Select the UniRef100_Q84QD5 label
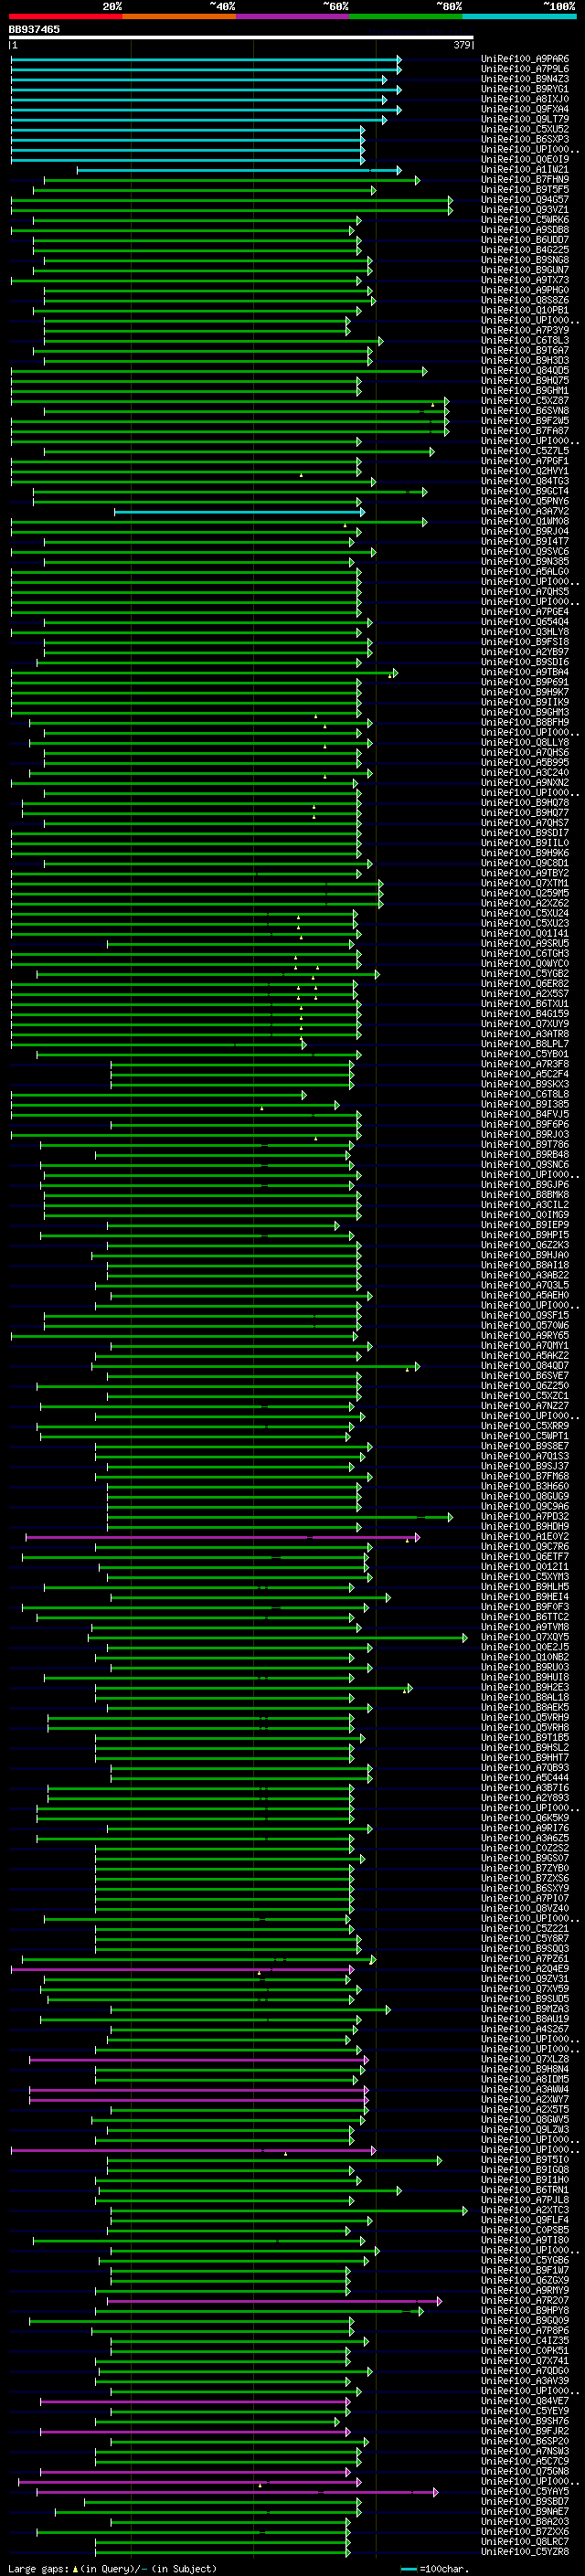This screenshot has height=2576, width=585. [x=525, y=371]
